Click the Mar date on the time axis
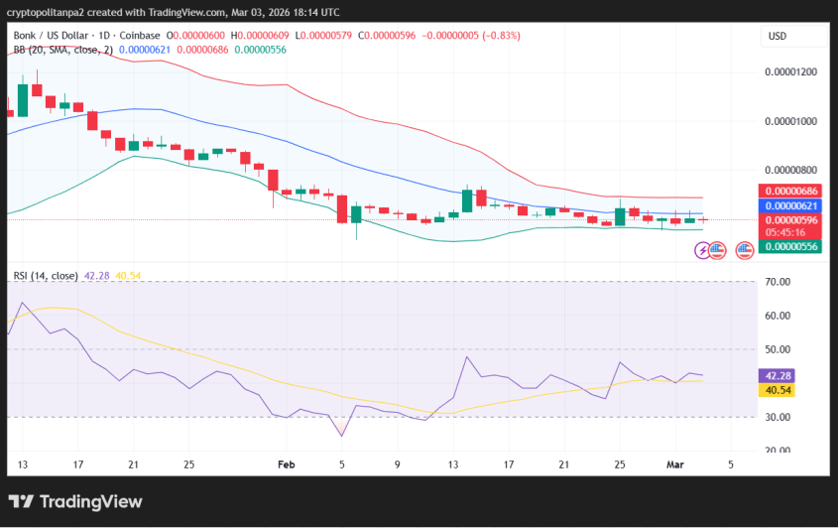Image resolution: width=838 pixels, height=528 pixels. click(674, 463)
